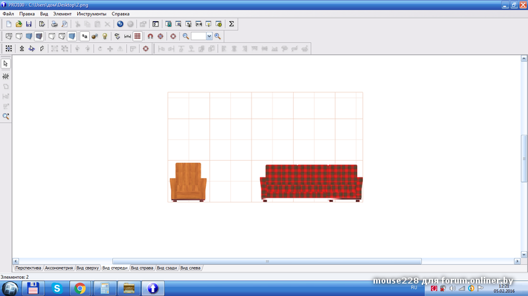
Task: Open print preview from the toolbar
Action: coord(64,24)
